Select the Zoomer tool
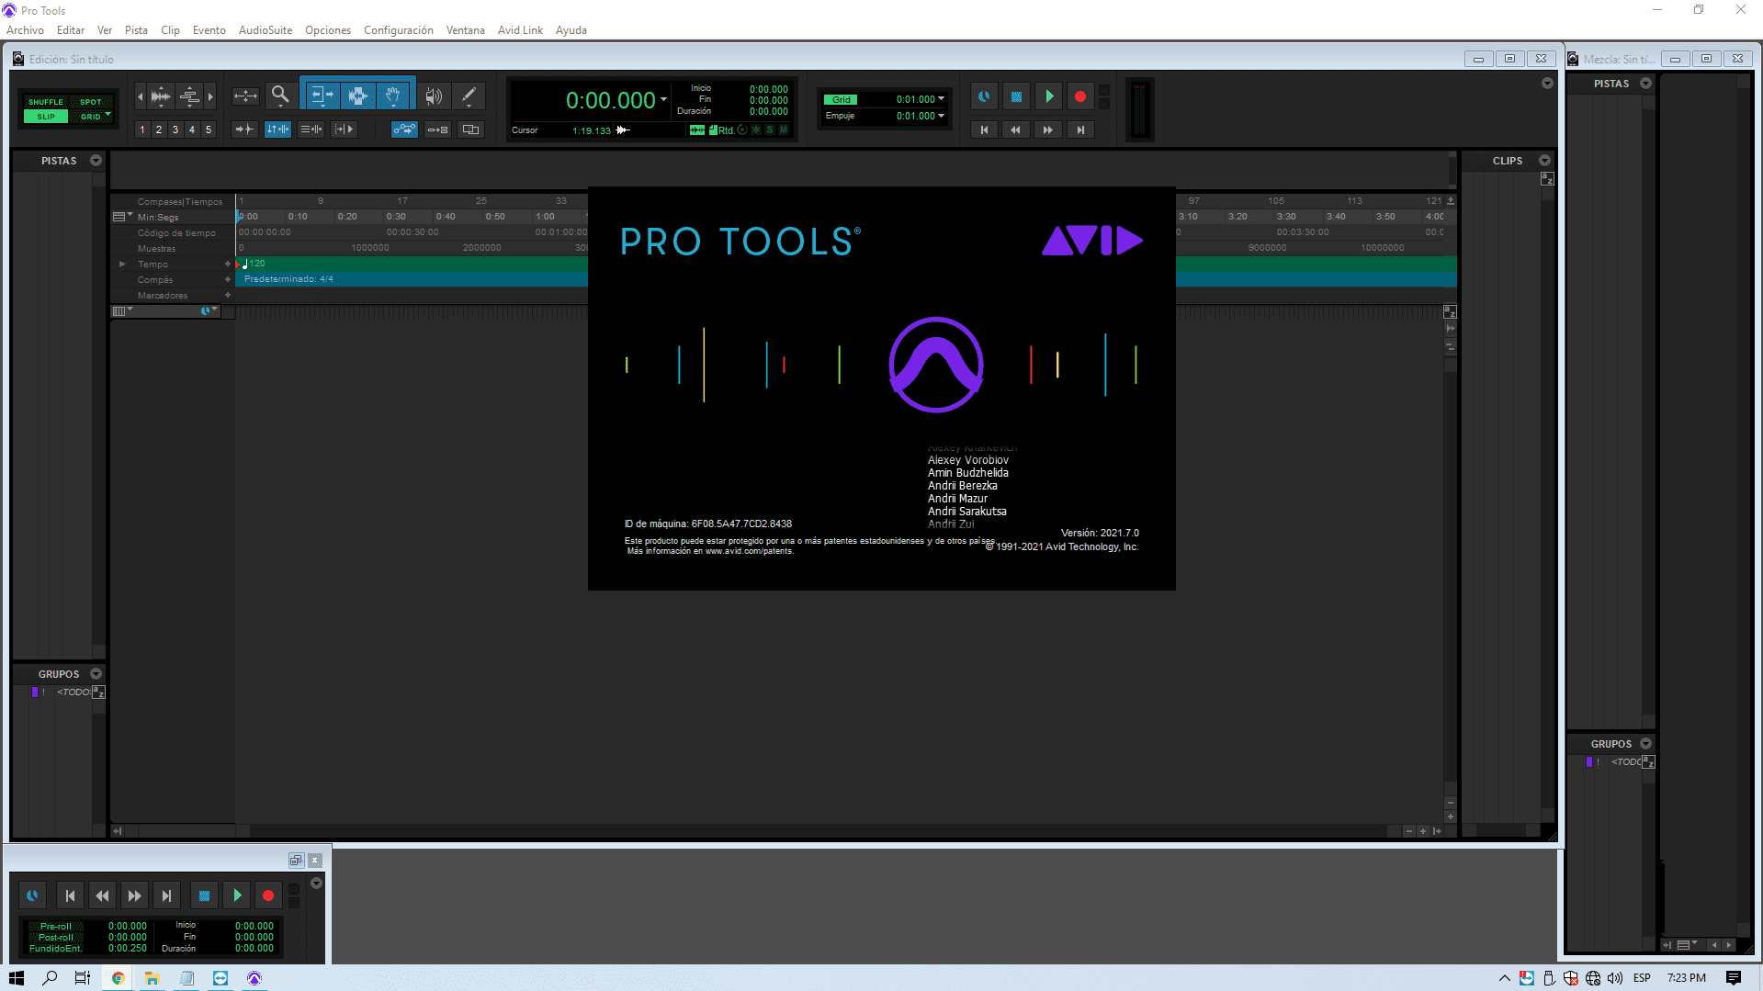 tap(280, 95)
